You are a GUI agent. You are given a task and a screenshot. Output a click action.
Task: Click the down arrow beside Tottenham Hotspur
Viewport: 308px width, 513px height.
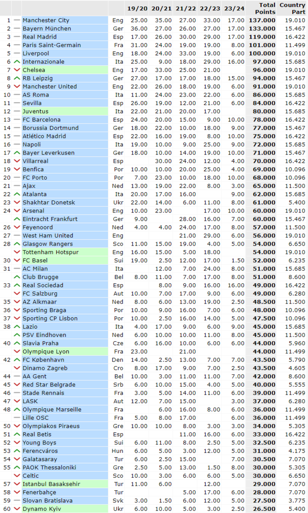[17, 252]
